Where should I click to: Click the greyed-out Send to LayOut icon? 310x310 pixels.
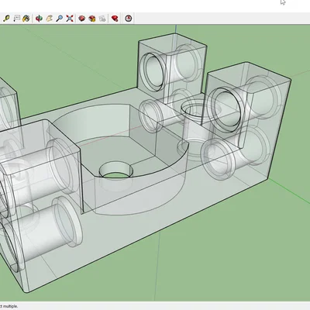coord(102,19)
